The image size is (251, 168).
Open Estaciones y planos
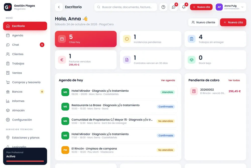[x=25, y=138]
